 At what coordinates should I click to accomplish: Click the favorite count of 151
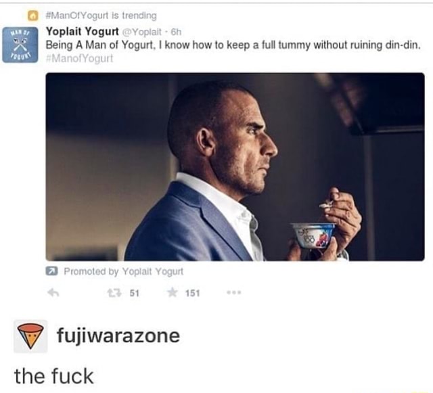click(x=193, y=293)
